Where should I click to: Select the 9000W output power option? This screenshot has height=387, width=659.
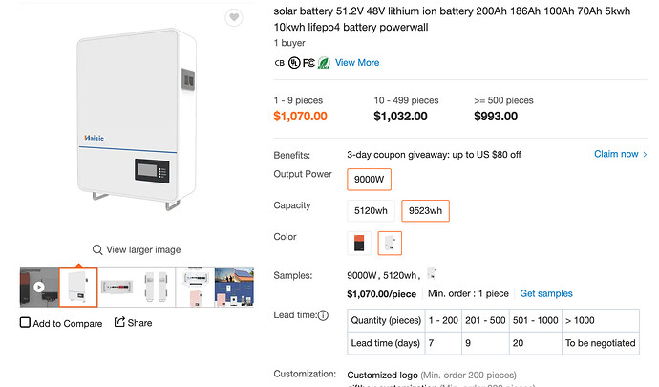coord(369,180)
